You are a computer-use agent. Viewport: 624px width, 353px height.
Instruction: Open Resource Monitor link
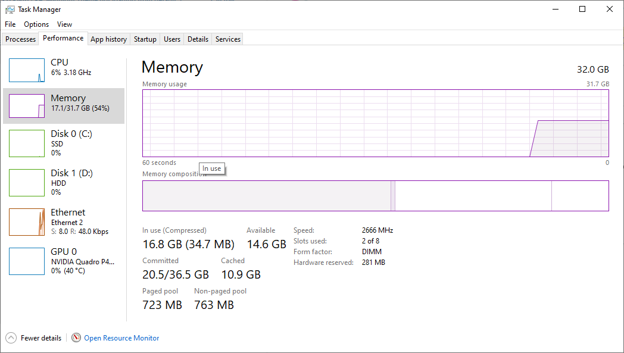pyautogui.click(x=121, y=338)
